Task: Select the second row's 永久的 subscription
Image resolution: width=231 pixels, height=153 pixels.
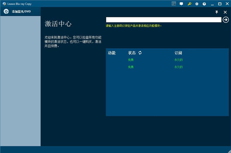Action: [x=178, y=67]
